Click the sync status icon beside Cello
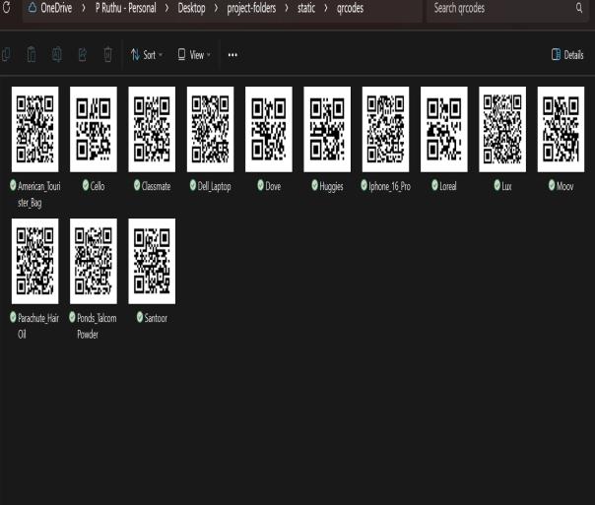595x505 pixels. [x=86, y=185]
